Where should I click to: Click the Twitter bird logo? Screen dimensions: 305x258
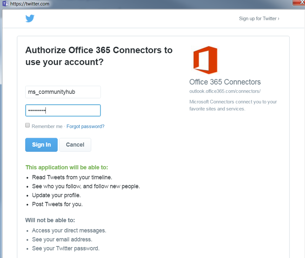pos(30,18)
